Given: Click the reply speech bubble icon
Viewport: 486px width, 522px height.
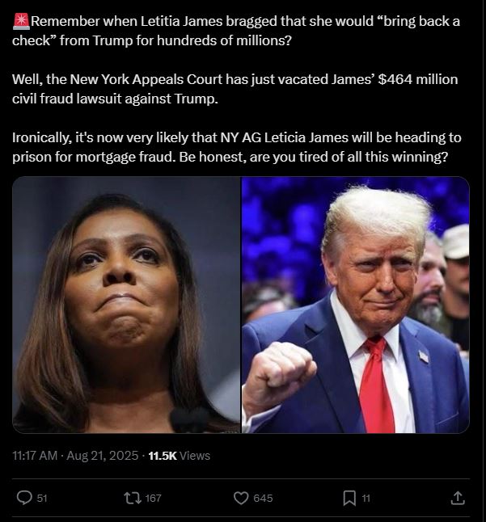Looking at the screenshot, I should (x=24, y=498).
